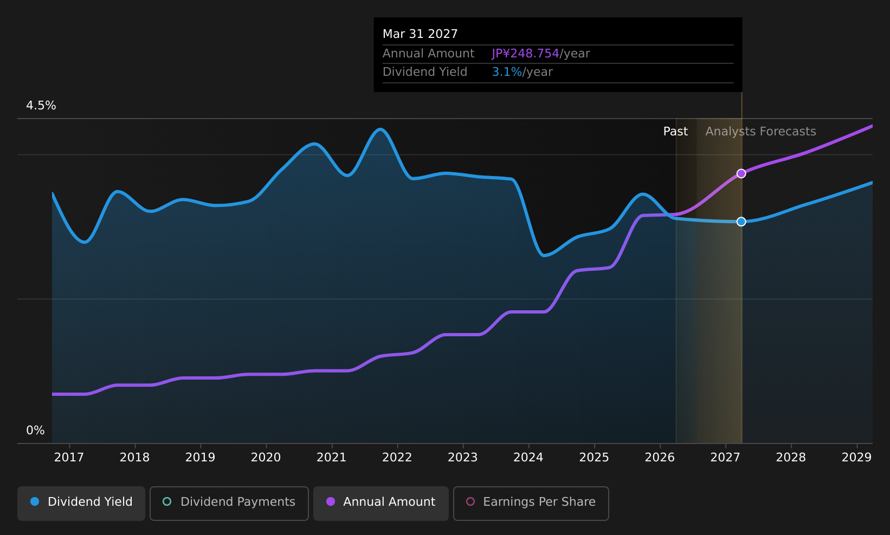890x535 pixels.
Task: Toggle the Dividend Yield legend button
Action: point(81,503)
